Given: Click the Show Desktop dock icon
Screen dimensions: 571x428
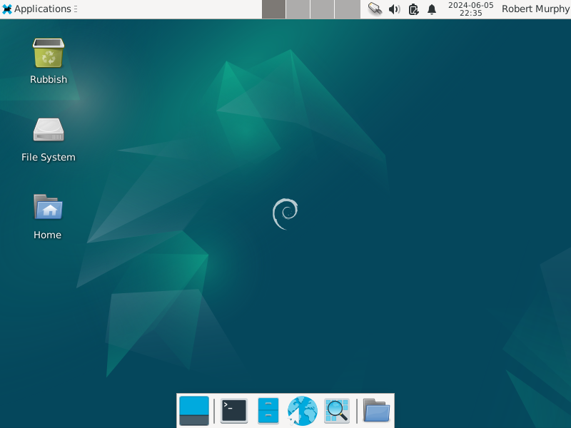Looking at the screenshot, I should point(194,411).
